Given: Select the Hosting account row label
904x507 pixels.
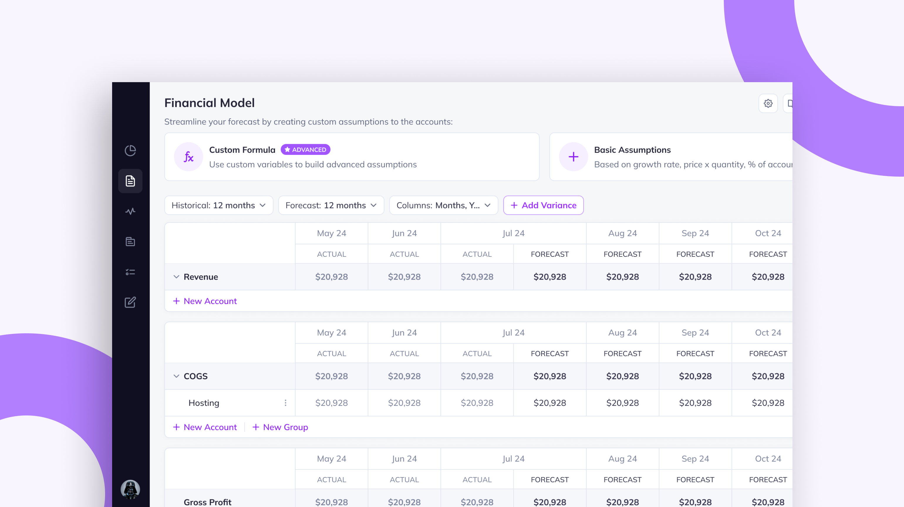Looking at the screenshot, I should [x=203, y=403].
